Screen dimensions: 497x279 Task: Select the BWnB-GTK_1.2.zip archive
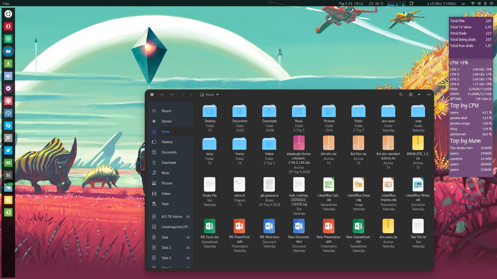pyautogui.click(x=418, y=143)
